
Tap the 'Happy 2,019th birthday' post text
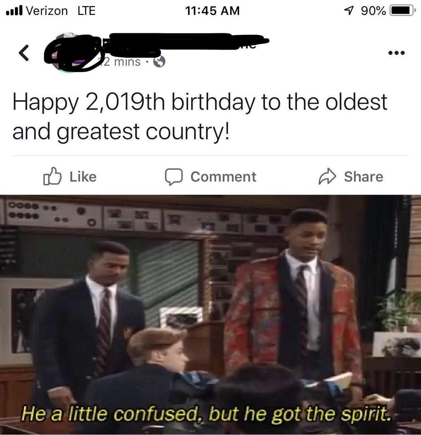pyautogui.click(x=200, y=116)
